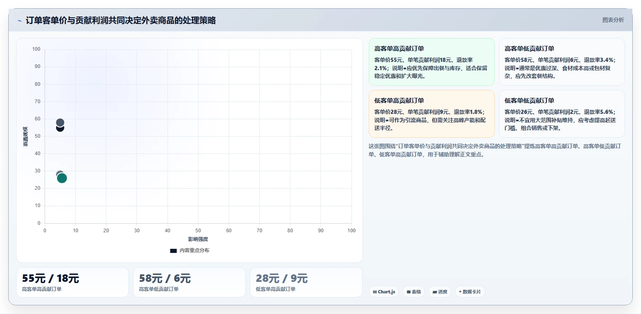Click the description paragraph starting 这张图围绕
The height and width of the screenshot is (314, 641).
click(495, 150)
